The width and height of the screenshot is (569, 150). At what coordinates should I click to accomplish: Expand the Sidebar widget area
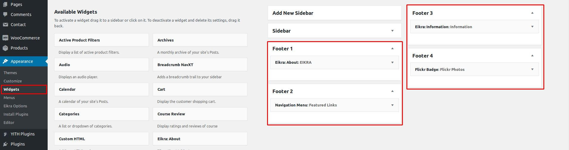(x=392, y=31)
